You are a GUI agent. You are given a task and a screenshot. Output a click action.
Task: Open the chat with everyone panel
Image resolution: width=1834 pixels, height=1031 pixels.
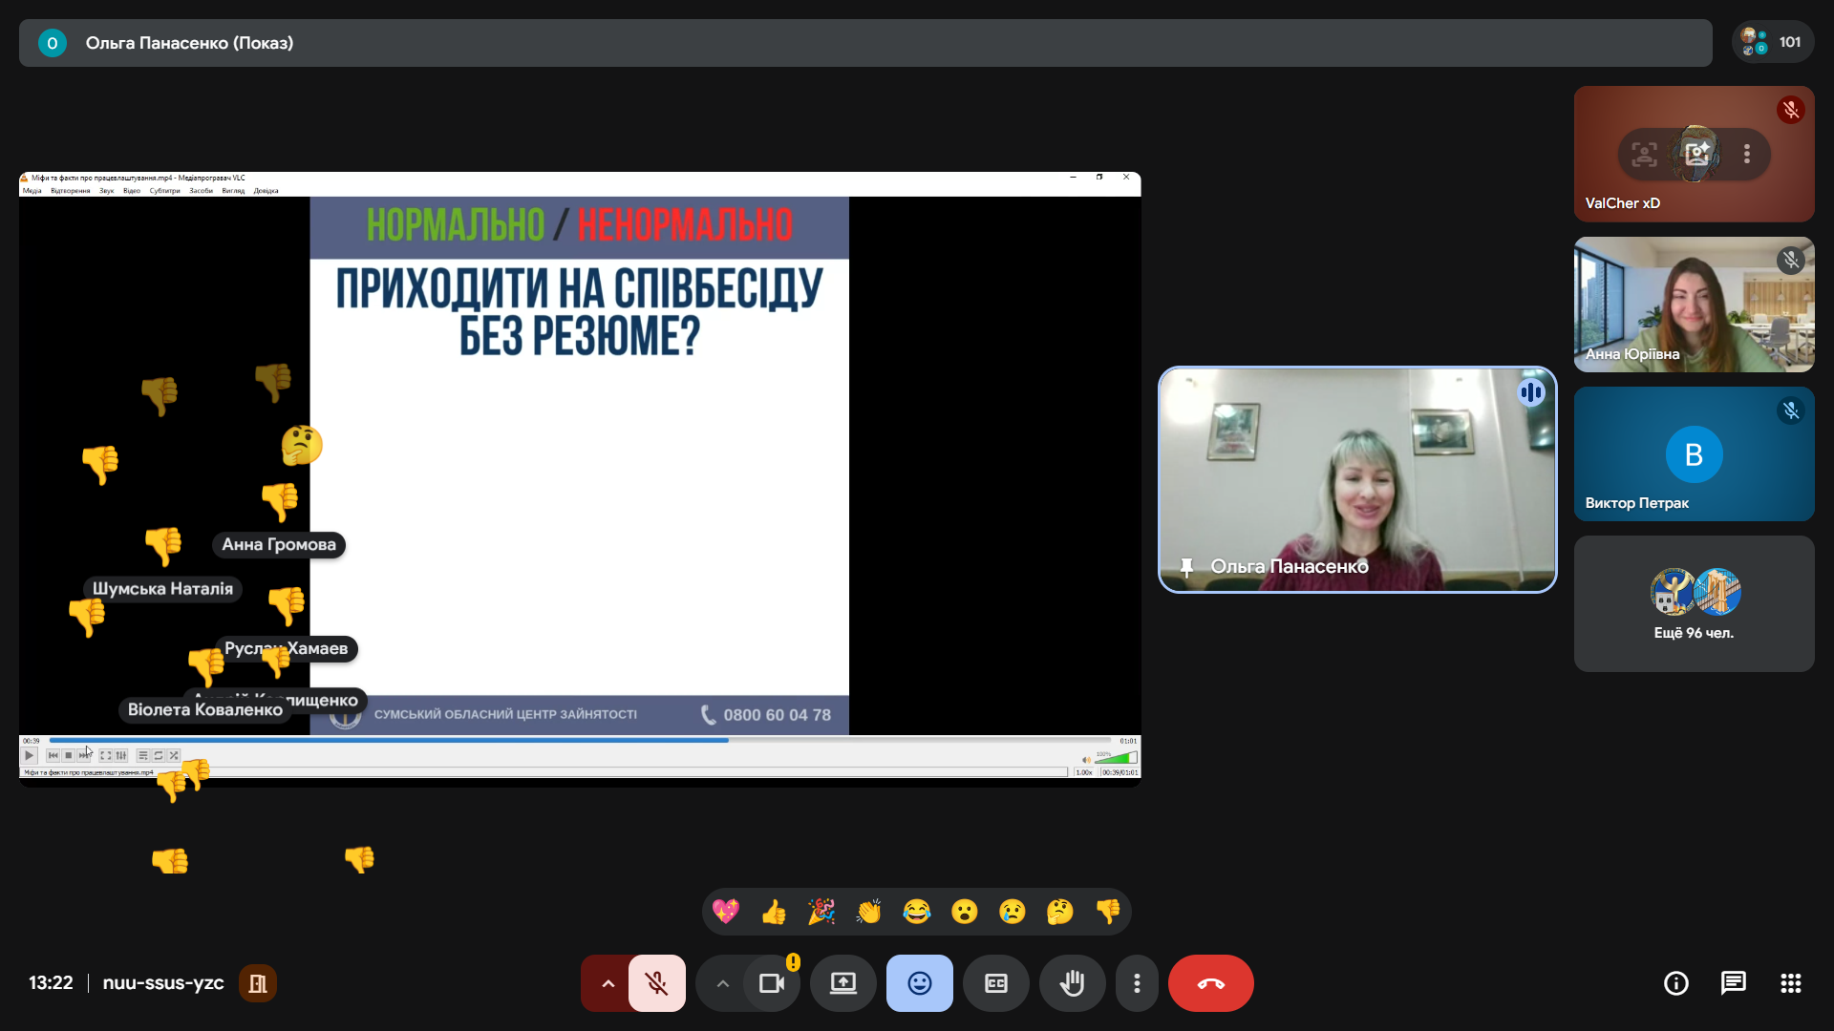click(1733, 983)
